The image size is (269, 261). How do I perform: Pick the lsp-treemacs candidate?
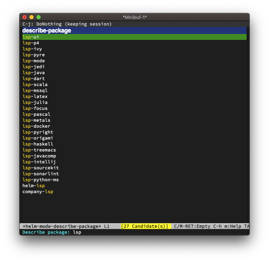[x=39, y=150]
